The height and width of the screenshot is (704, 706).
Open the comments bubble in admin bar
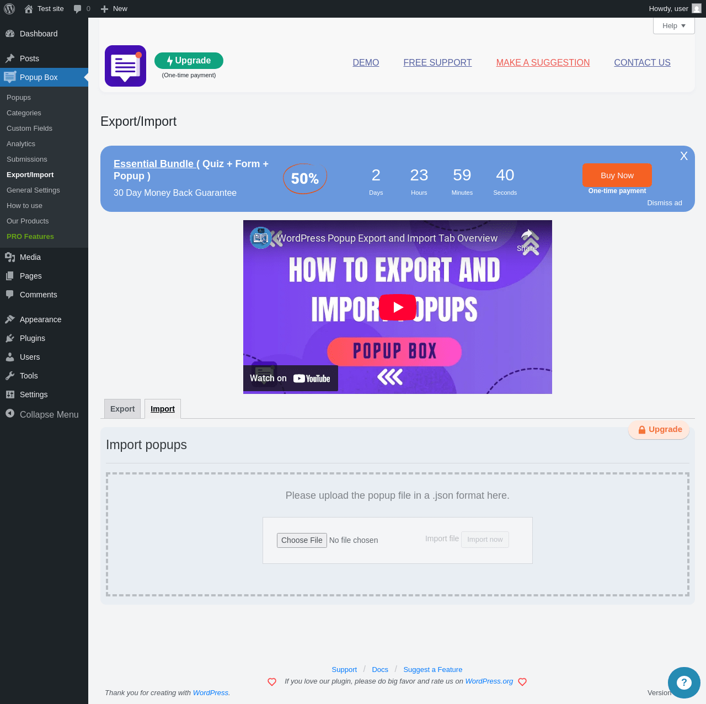click(x=78, y=9)
